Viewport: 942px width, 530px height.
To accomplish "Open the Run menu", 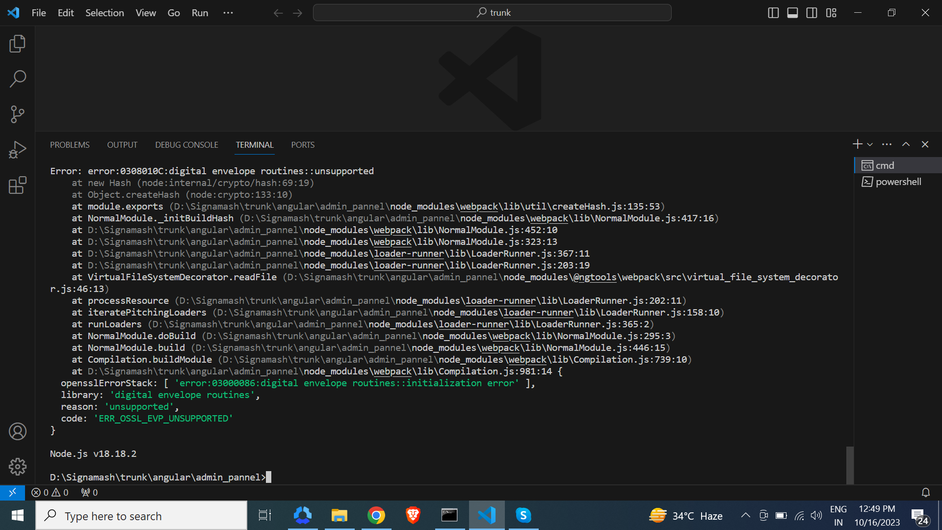I will click(x=200, y=13).
